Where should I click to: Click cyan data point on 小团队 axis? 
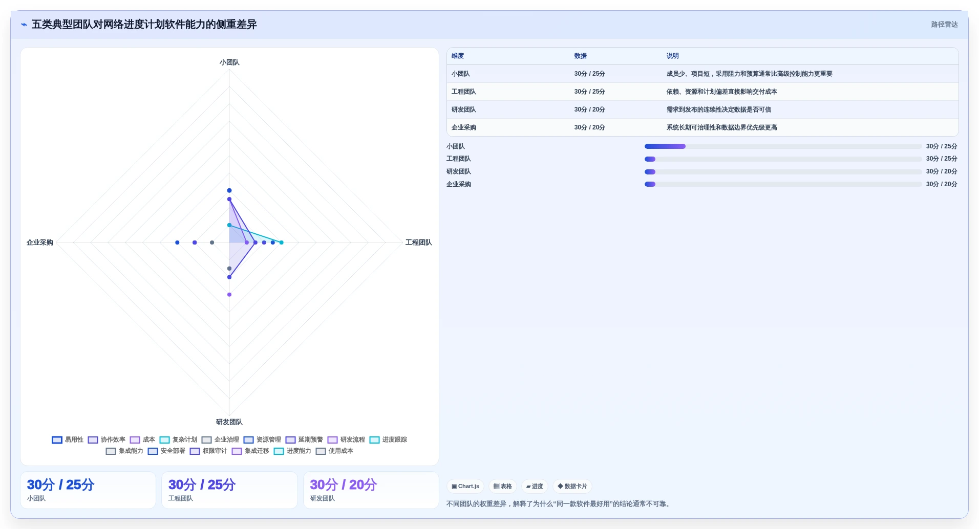click(x=229, y=225)
